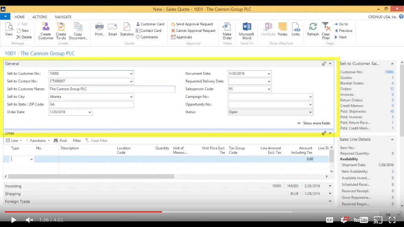The width and height of the screenshot is (404, 227).
Task: Click Cancel Approval Request
Action: (x=193, y=30)
